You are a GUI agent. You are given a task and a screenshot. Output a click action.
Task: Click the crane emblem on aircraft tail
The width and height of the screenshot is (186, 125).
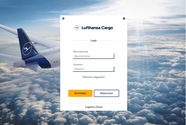coord(27,49)
